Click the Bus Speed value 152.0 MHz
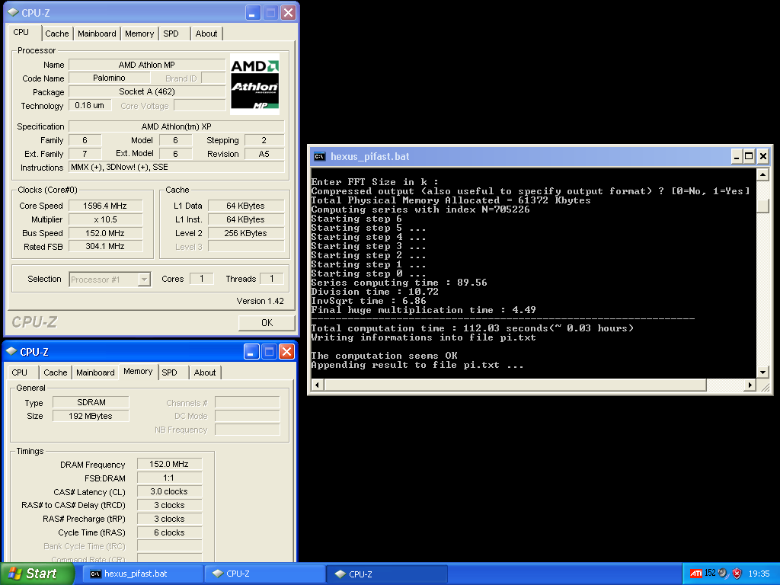The image size is (780, 585). tap(105, 233)
